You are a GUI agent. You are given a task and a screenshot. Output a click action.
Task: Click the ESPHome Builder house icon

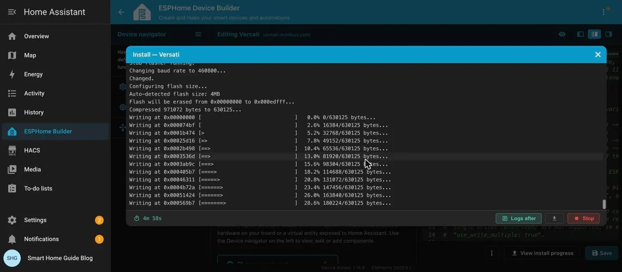point(12,131)
